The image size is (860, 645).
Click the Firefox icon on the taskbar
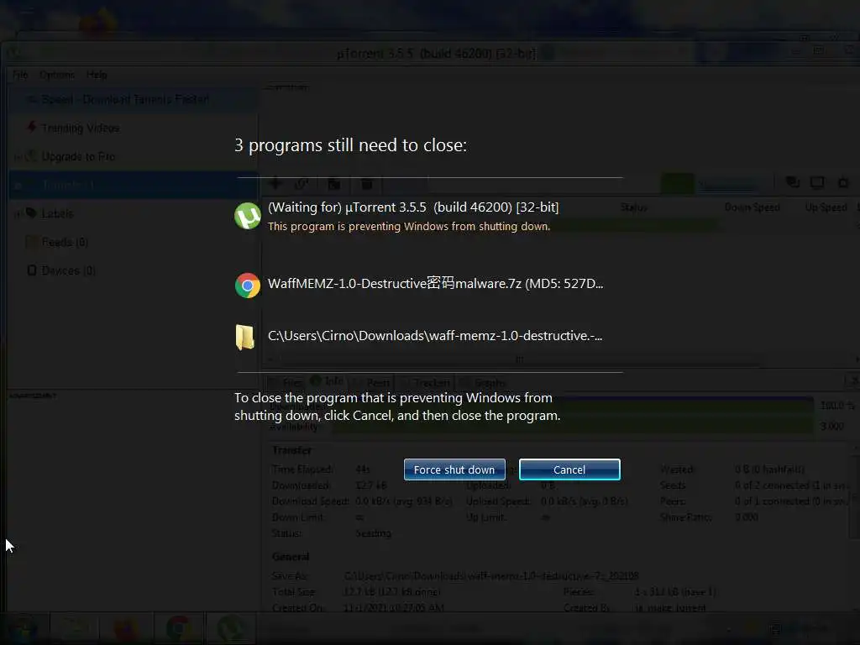click(128, 628)
